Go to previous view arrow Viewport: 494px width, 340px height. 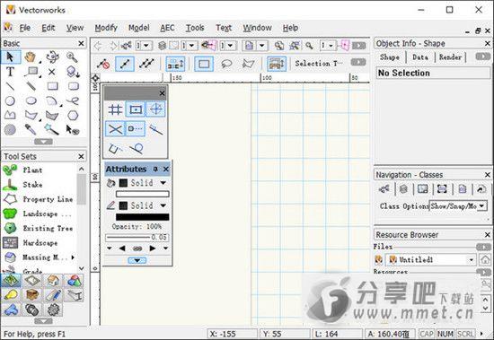click(x=98, y=46)
